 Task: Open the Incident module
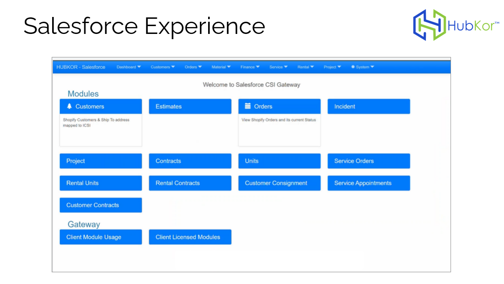[368, 106]
